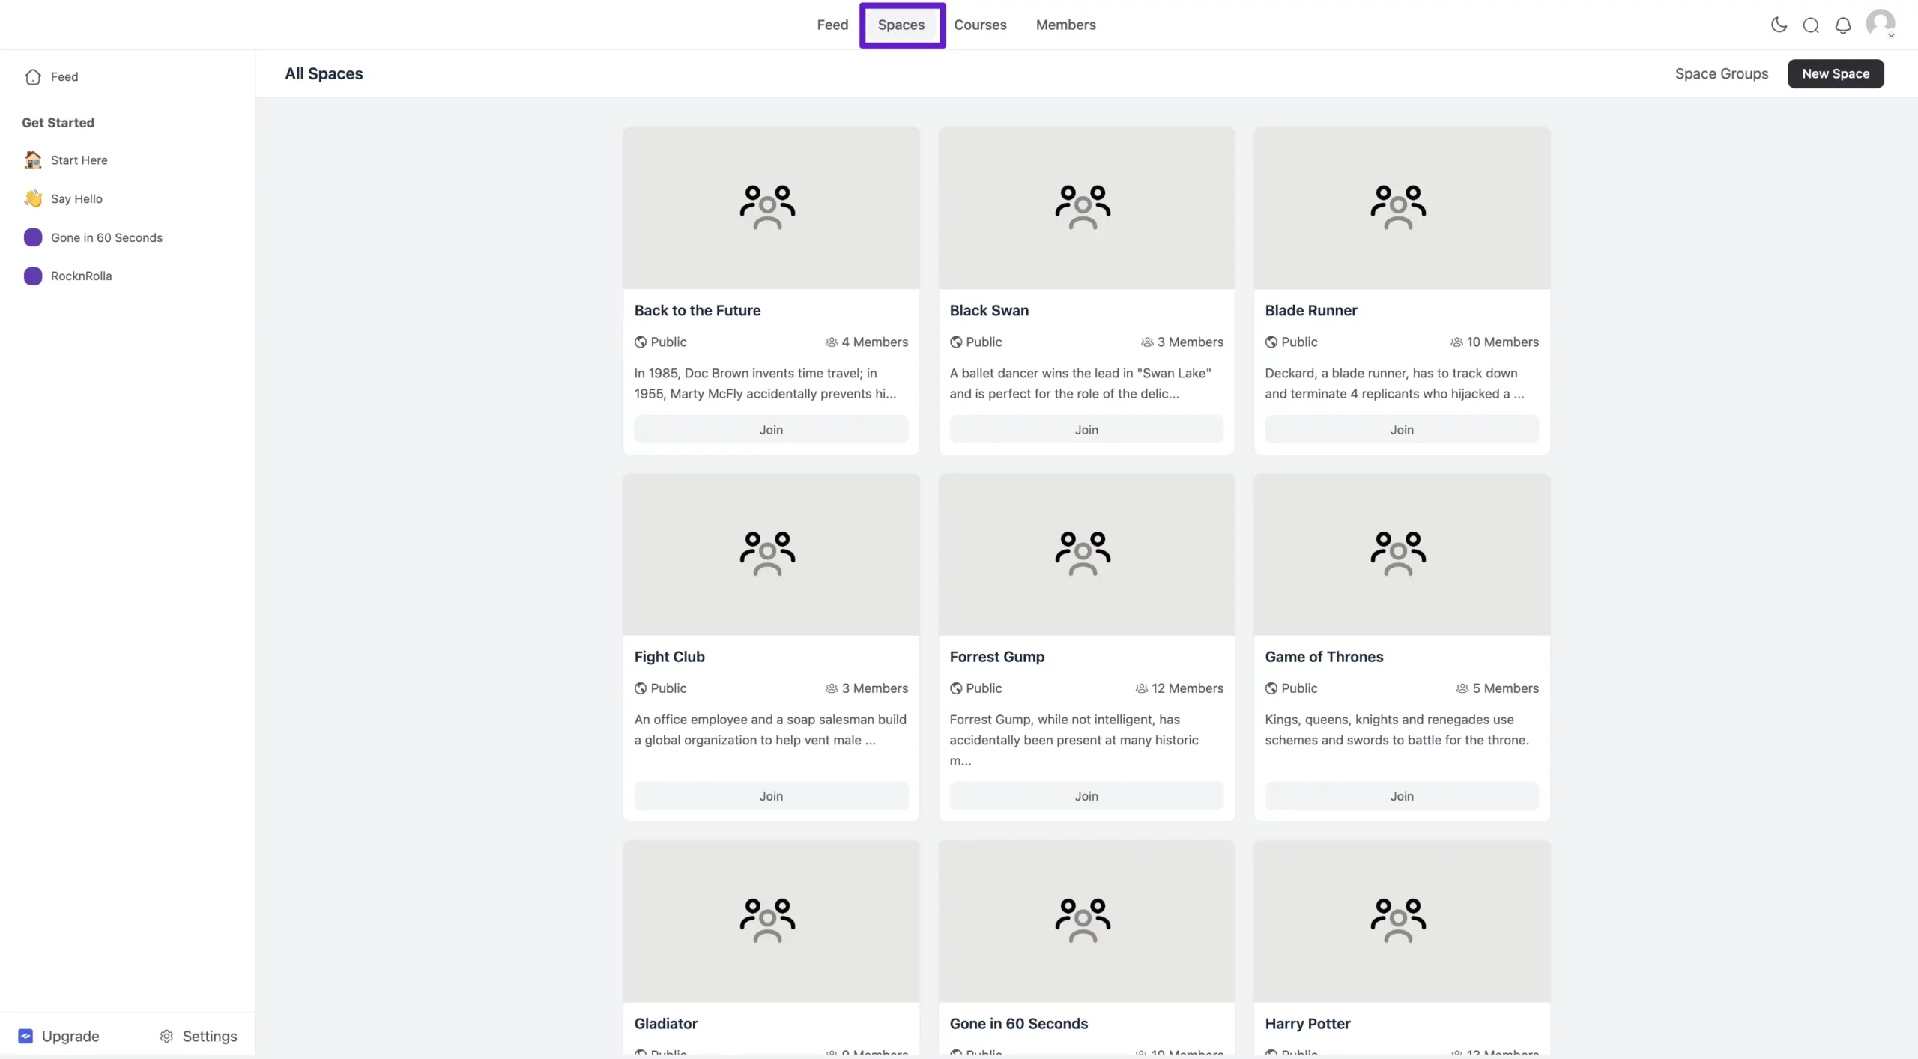
Task: Open Blade Runner cover thumbnail
Action: (x=1402, y=207)
